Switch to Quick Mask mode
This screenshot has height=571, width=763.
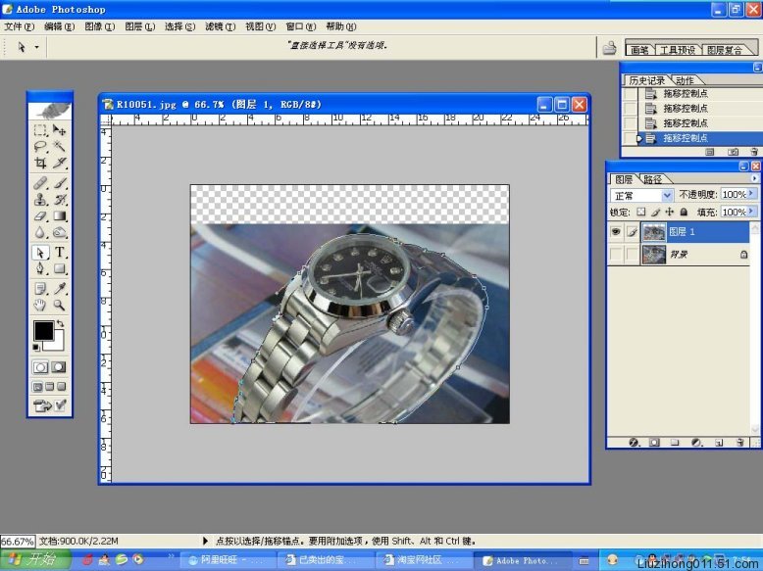(x=60, y=367)
